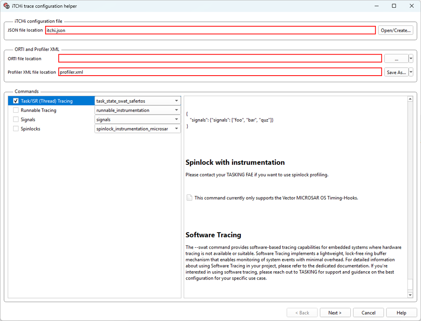Viewport: 421px width, 321px height.
Task: Open the signals combo box
Action: [176, 120]
